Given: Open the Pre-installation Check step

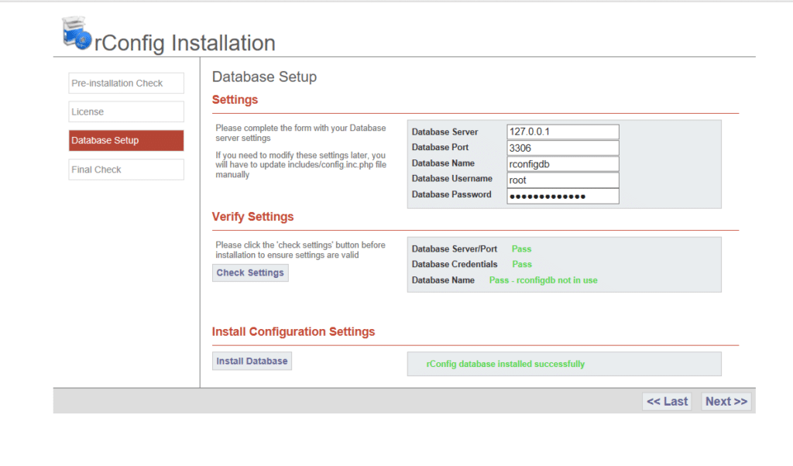Looking at the screenshot, I should [x=126, y=83].
